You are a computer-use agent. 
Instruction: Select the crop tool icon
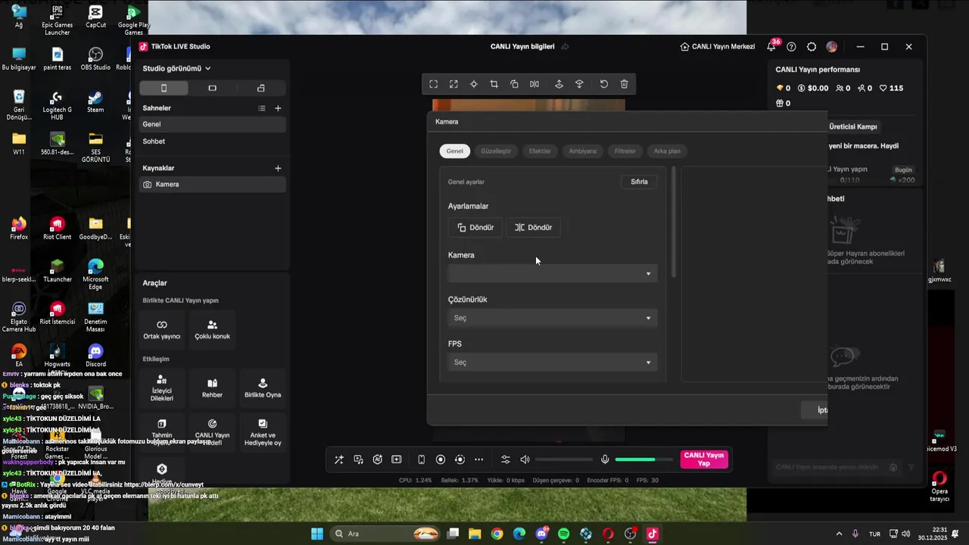[x=494, y=84]
